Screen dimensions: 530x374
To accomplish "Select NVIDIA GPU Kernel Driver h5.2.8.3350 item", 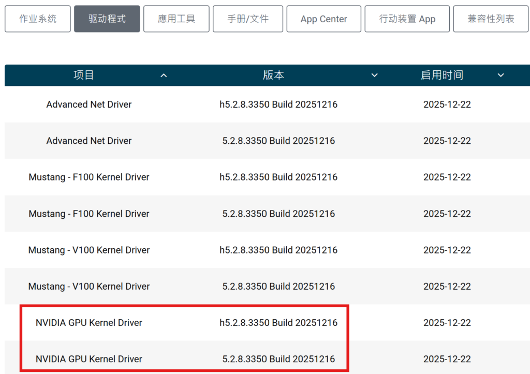I will 89,323.
